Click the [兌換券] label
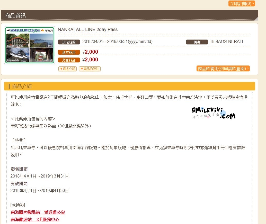Viewport: 266px width, 224px height. tap(18, 205)
